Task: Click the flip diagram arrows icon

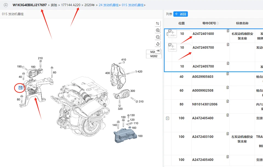Action: tap(158, 23)
